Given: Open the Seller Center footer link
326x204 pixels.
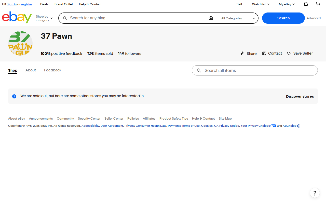Looking at the screenshot, I should [114, 119].
